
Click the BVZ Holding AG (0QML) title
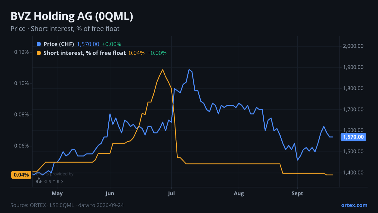72,17
